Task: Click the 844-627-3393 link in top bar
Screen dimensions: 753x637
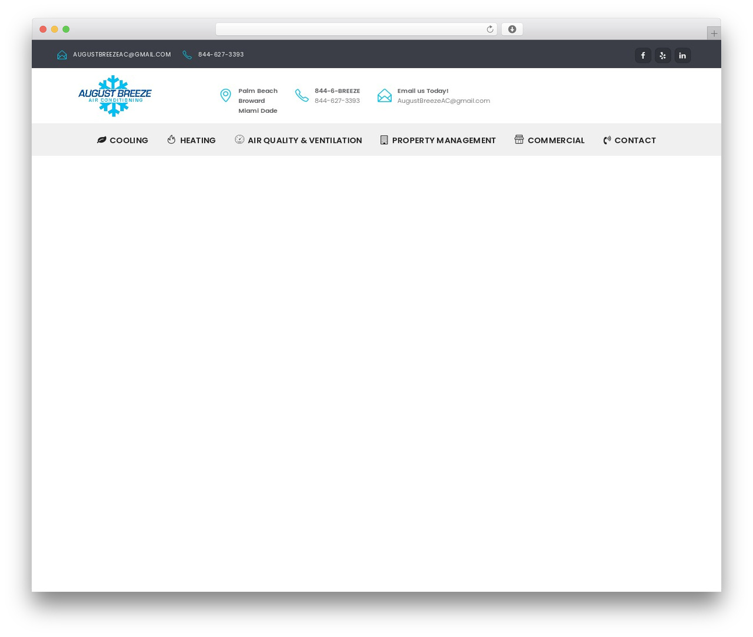Action: [221, 55]
